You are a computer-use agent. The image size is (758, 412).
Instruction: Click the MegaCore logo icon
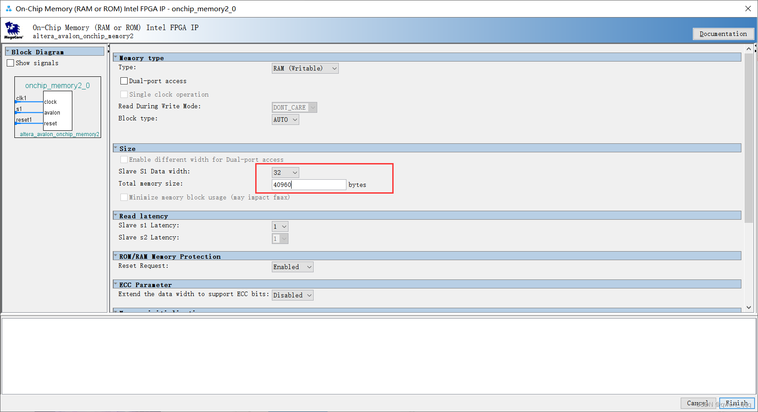[13, 30]
